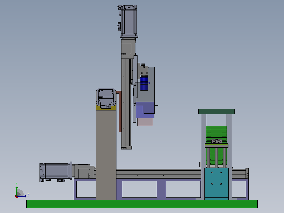
Task: Select the horizontal servo motor at bottom left
Action: pyautogui.click(x=56, y=172)
